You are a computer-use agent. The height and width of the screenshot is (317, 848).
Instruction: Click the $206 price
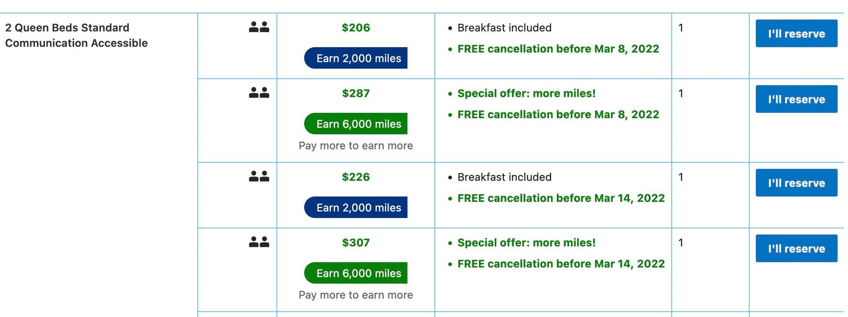[x=356, y=28]
